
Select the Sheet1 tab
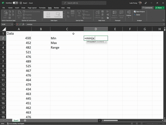pos(16,120)
